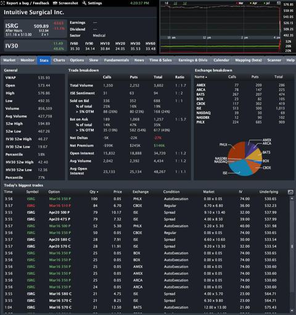Sort exchange breakdown by Calls header
Viewport: 296px width, 315px height.
click(232, 77)
